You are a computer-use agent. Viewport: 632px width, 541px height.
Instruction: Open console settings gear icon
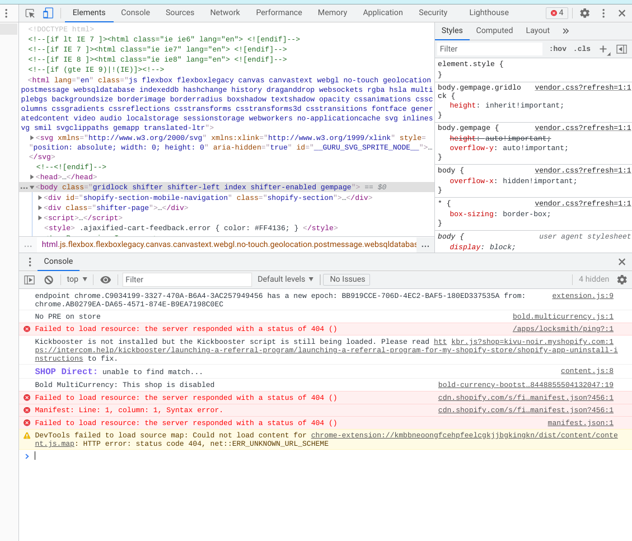pos(621,279)
